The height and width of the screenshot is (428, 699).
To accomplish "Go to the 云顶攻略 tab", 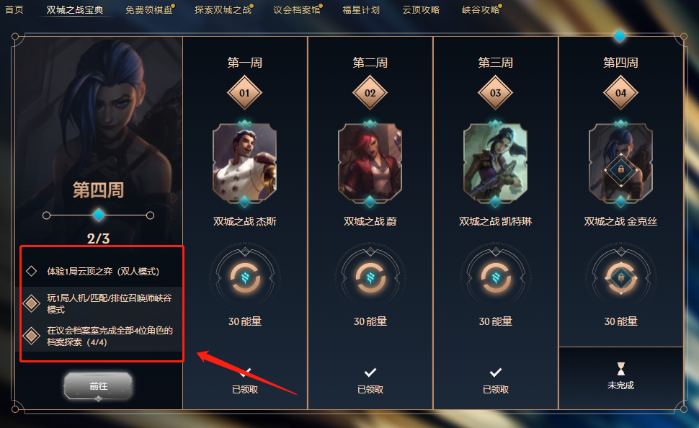I will pos(421,9).
